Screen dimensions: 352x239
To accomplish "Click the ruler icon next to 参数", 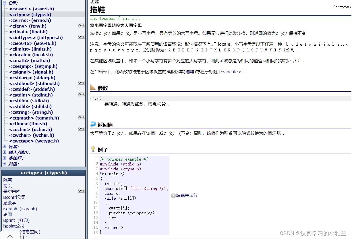I will [x=93, y=87].
